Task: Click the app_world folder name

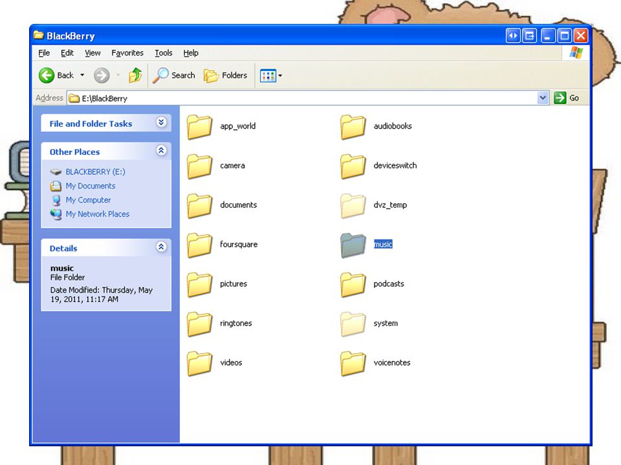Action: (x=237, y=126)
